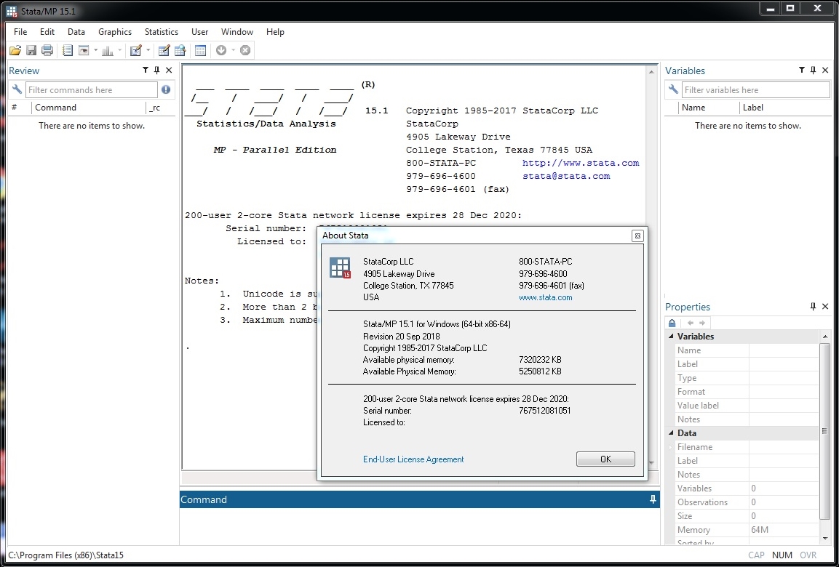Pin the Review panel

(156, 70)
